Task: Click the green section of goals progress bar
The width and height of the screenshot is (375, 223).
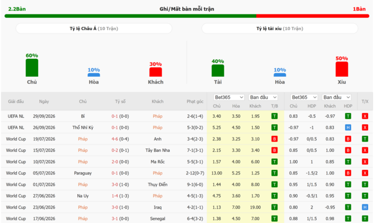Action: point(130,16)
